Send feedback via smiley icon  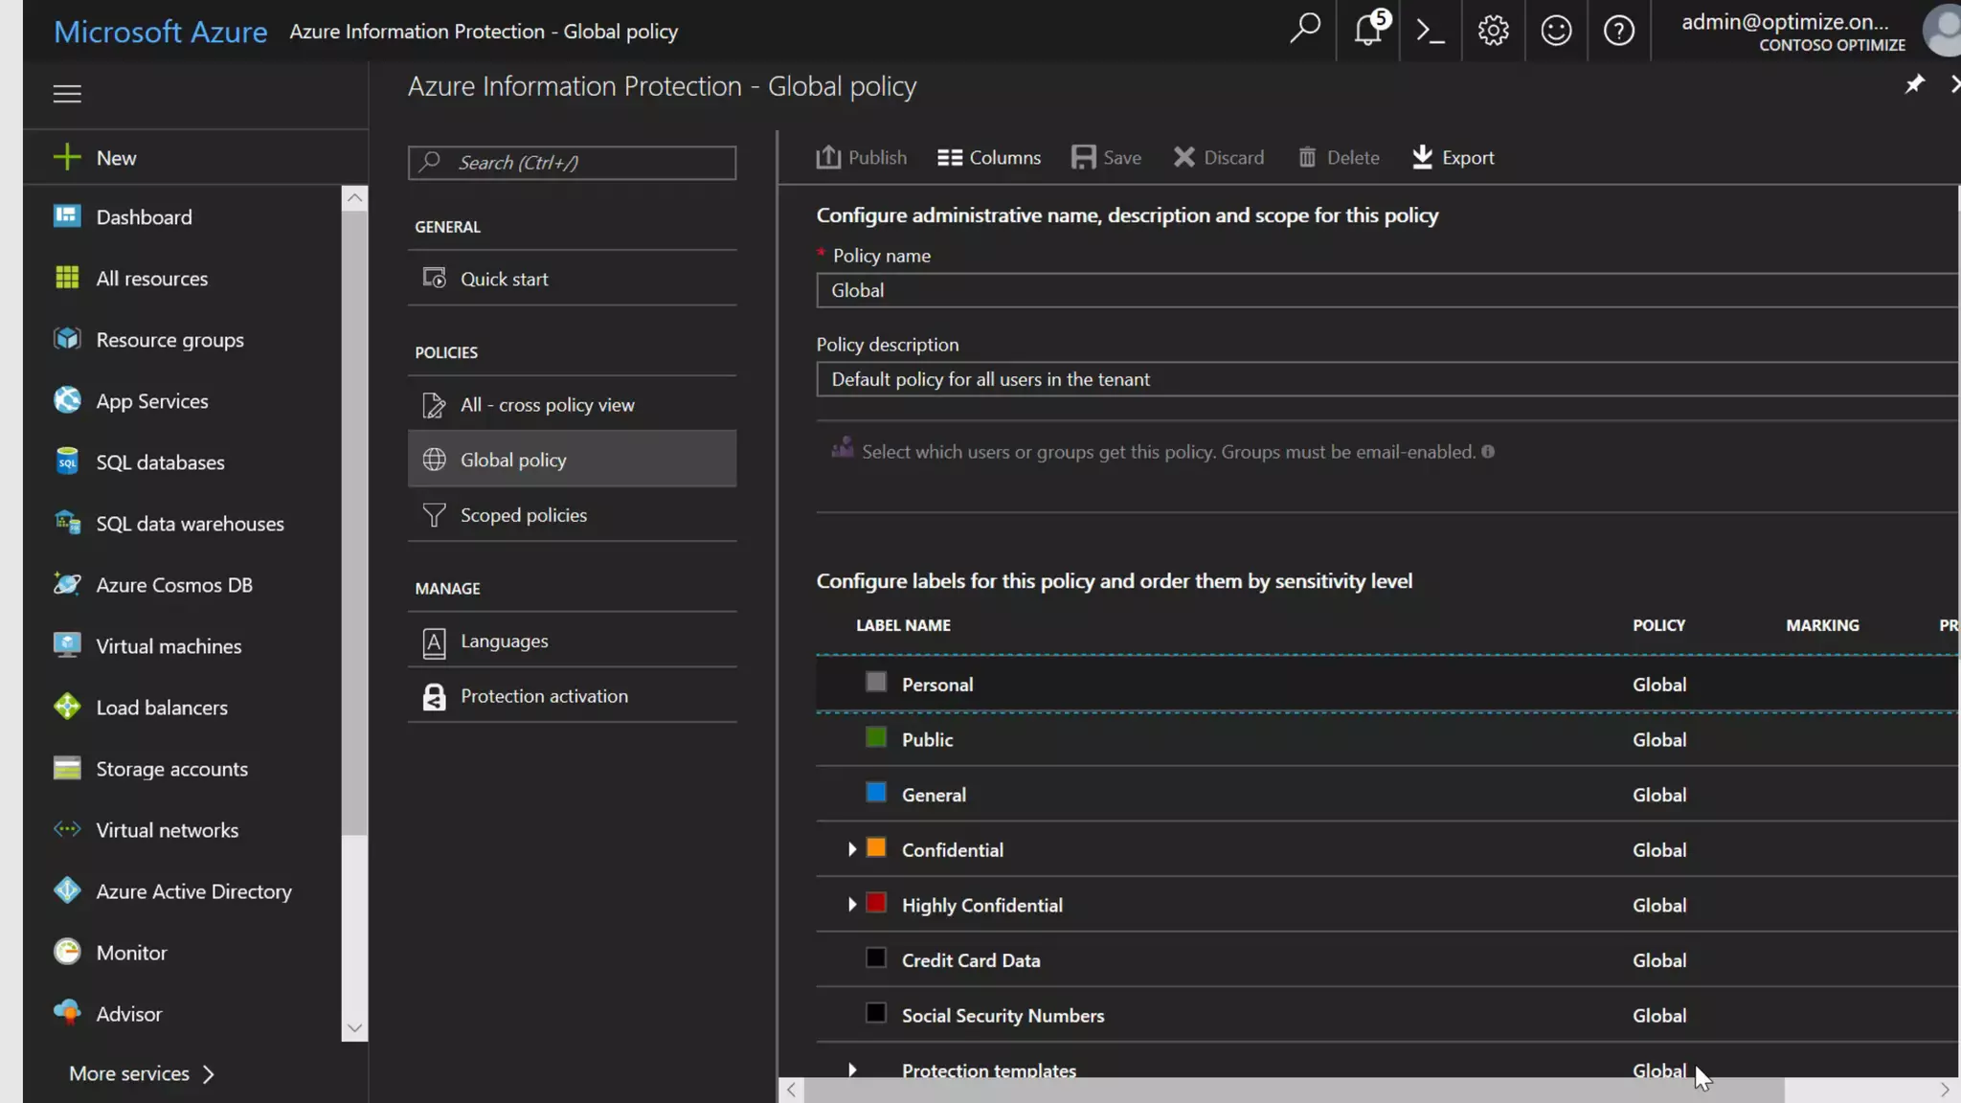[1556, 31]
